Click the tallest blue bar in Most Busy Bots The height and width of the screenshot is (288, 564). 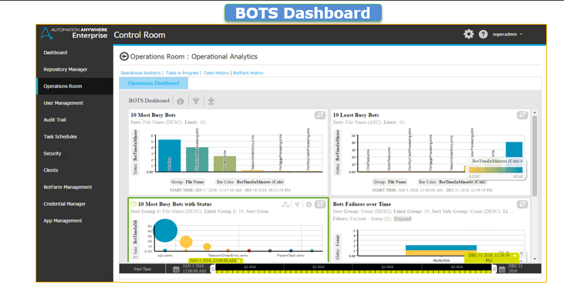pos(170,156)
